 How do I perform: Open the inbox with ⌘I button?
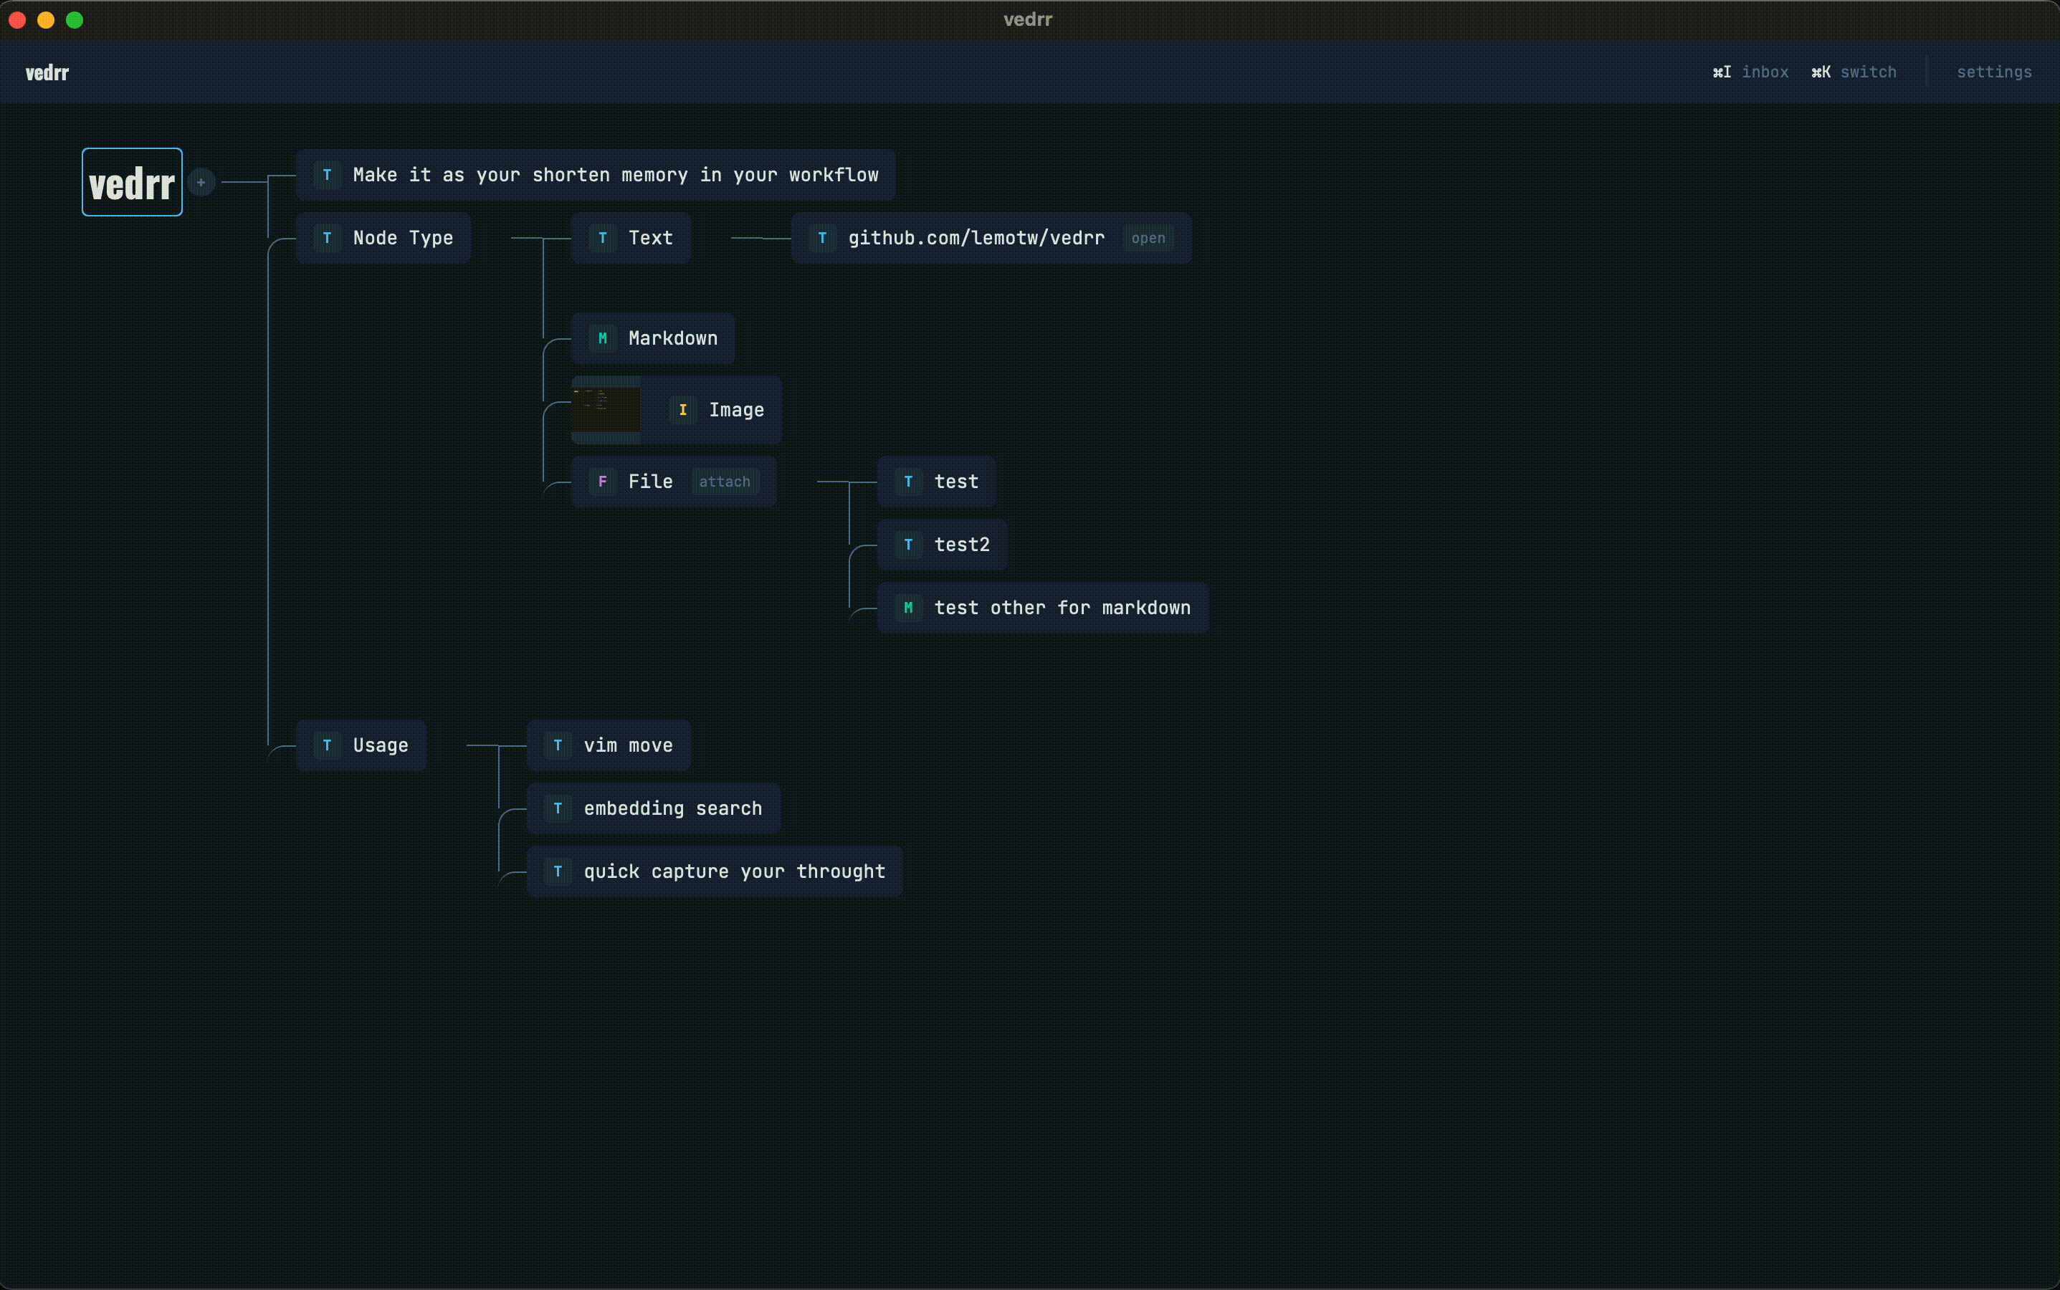click(x=1750, y=72)
